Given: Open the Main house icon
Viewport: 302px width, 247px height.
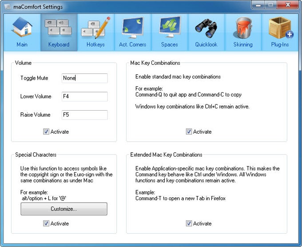Looking at the screenshot, I should (x=22, y=27).
